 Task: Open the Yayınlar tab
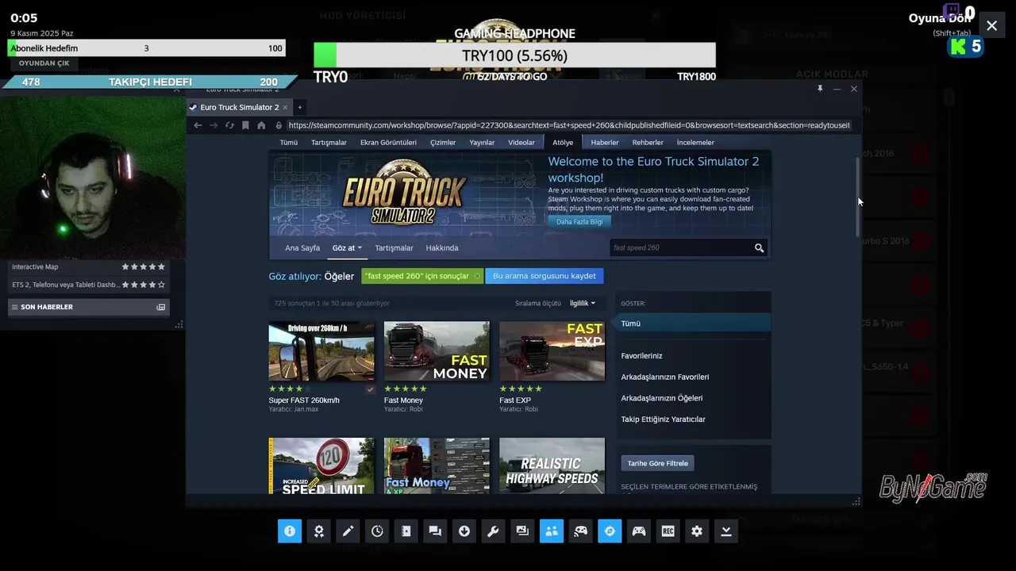[482, 143]
